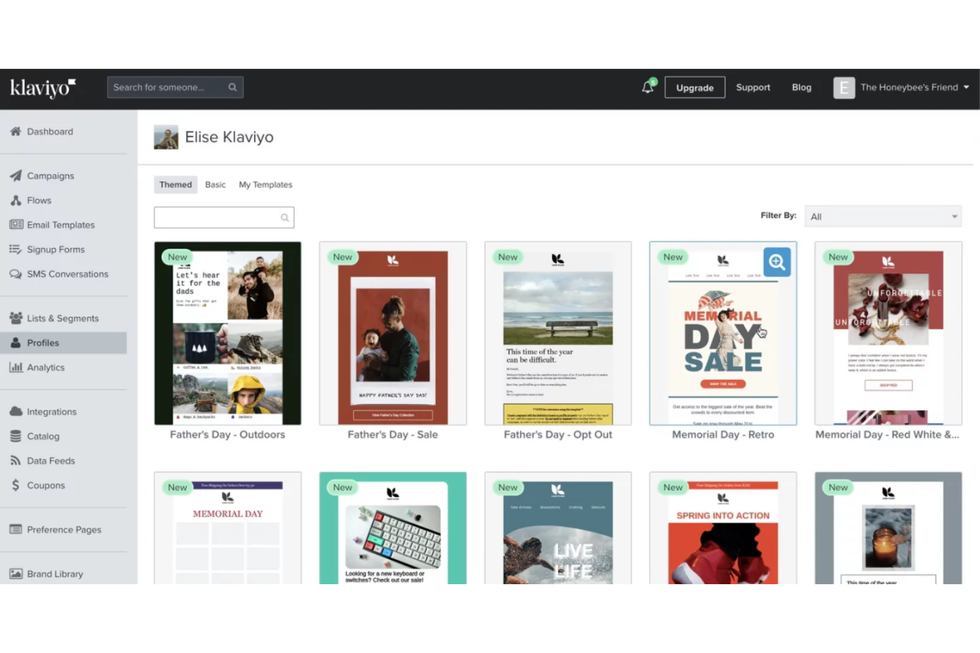Open the Blog page
The image size is (980, 653).
click(x=801, y=87)
